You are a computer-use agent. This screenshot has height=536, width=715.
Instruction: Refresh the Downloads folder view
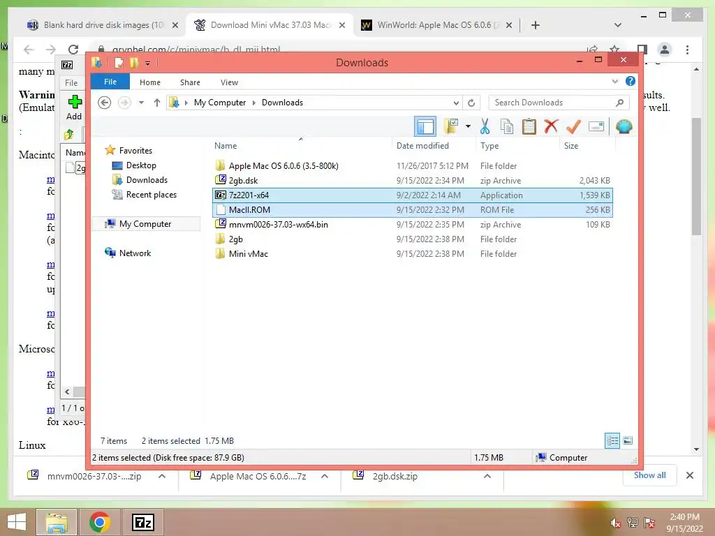pos(471,103)
